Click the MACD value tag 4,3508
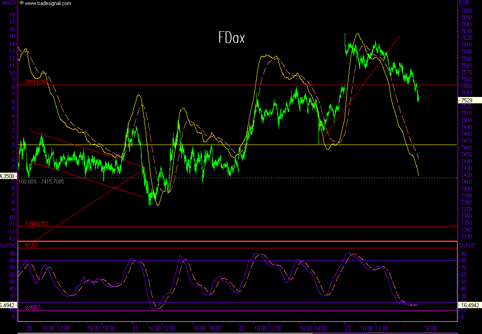 [x=8, y=176]
